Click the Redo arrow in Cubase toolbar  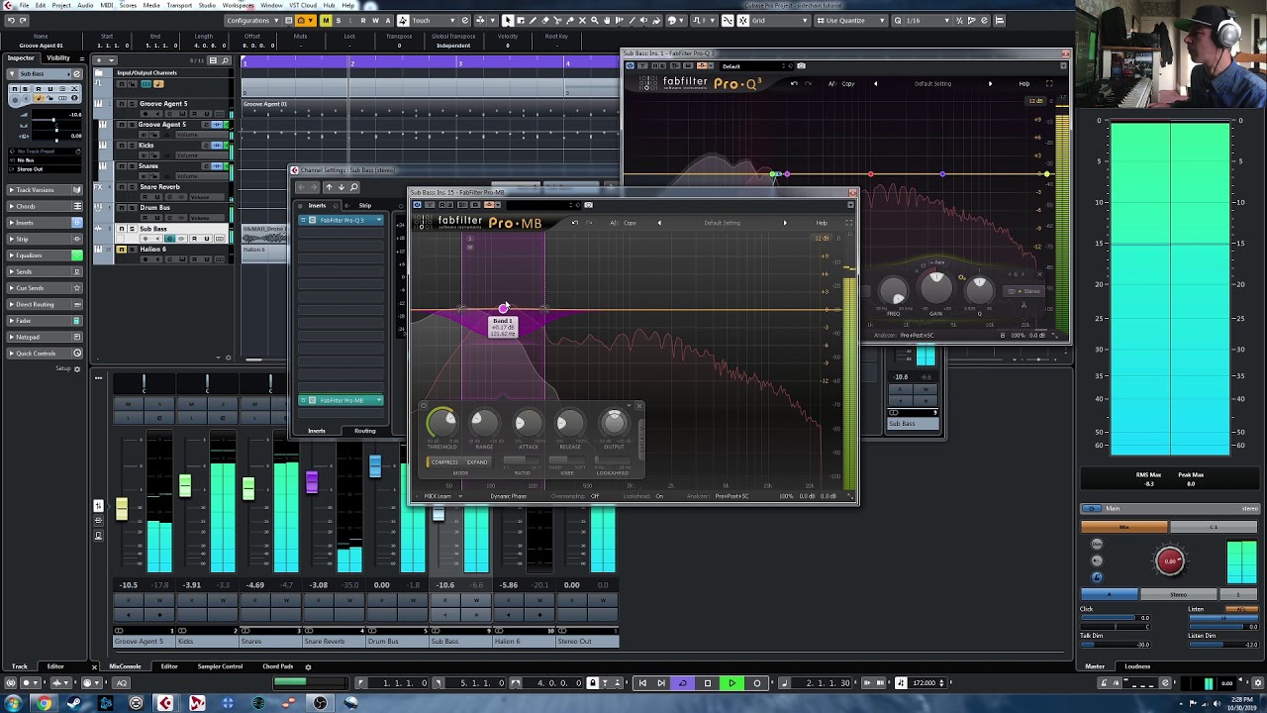pos(23,20)
